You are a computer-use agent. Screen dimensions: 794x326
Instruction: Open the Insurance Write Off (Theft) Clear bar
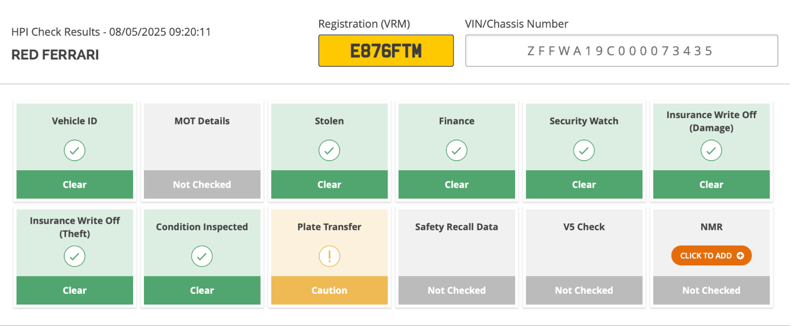coord(74,290)
